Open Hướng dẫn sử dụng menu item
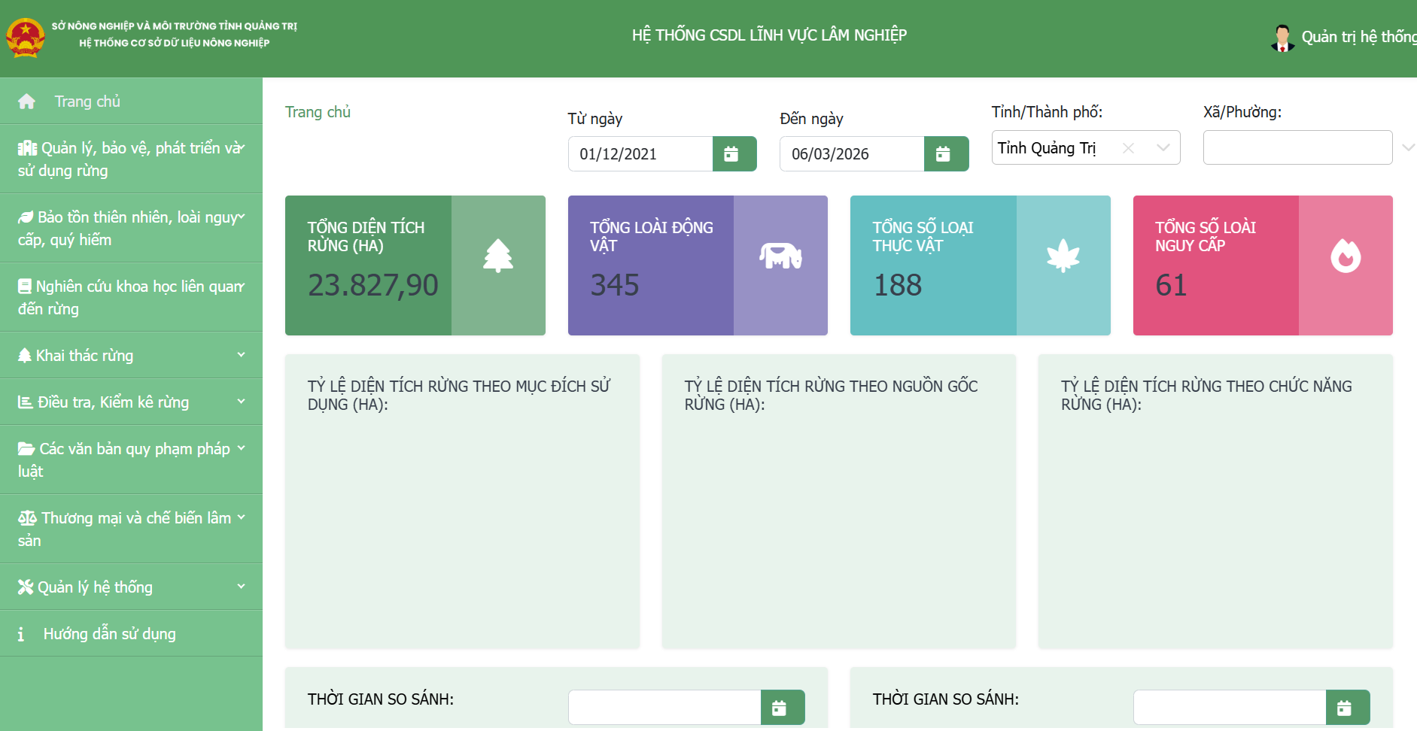Screen dimensions: 1417x731 [109, 634]
